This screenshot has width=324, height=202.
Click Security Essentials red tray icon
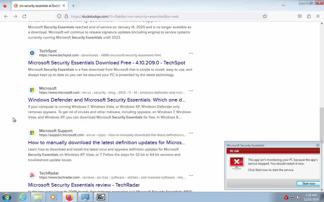(286, 197)
